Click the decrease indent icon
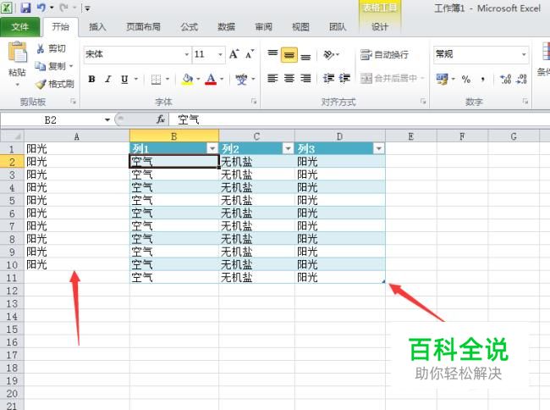Screen dimensions: 550x410 328,78
